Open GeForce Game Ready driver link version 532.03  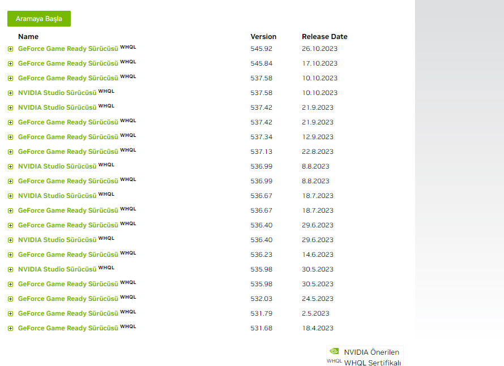(x=68, y=299)
